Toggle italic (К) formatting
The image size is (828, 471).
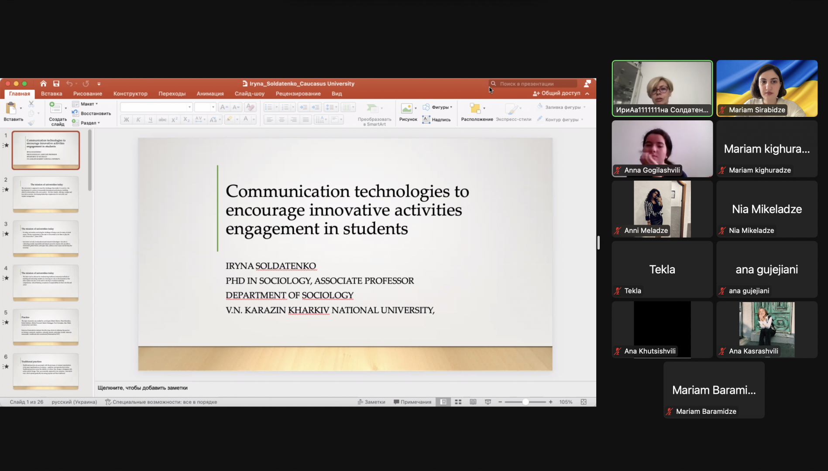(138, 119)
